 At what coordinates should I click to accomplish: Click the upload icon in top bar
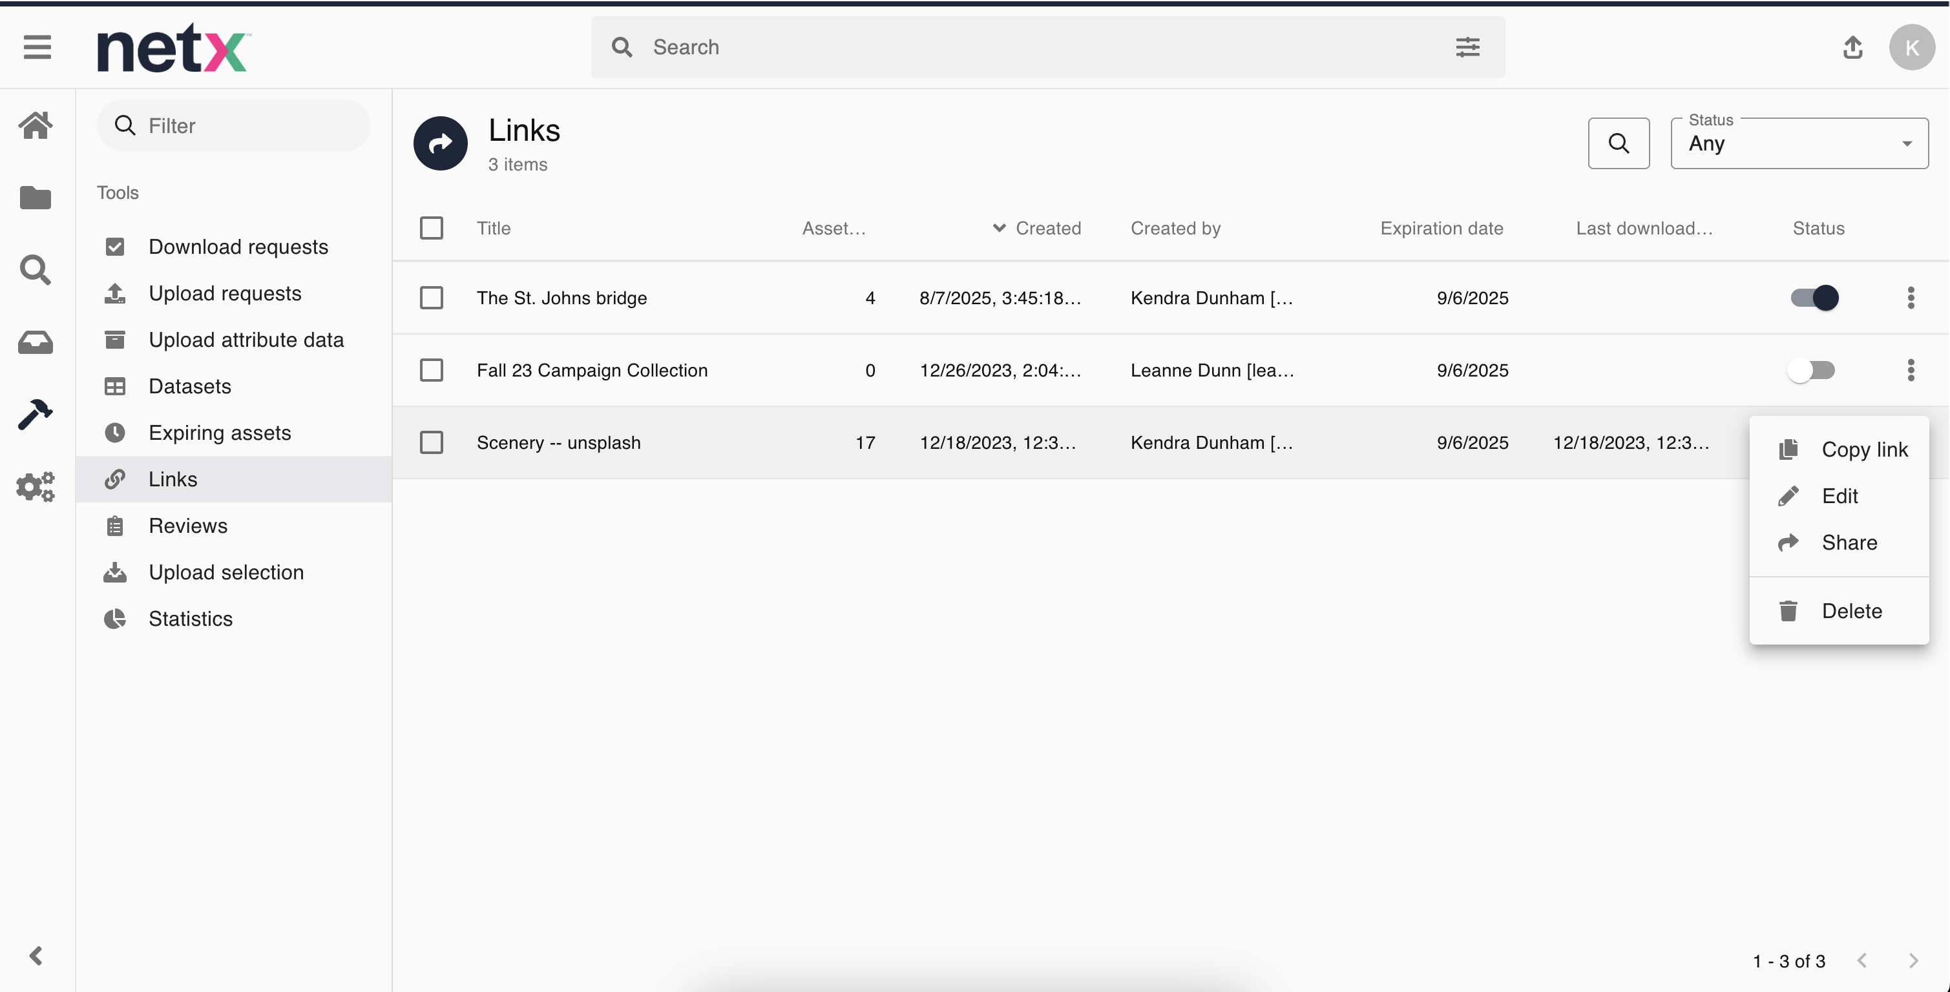(x=1852, y=48)
